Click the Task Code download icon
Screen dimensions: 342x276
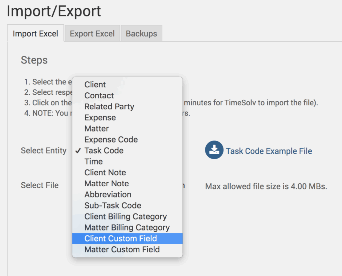pos(214,150)
